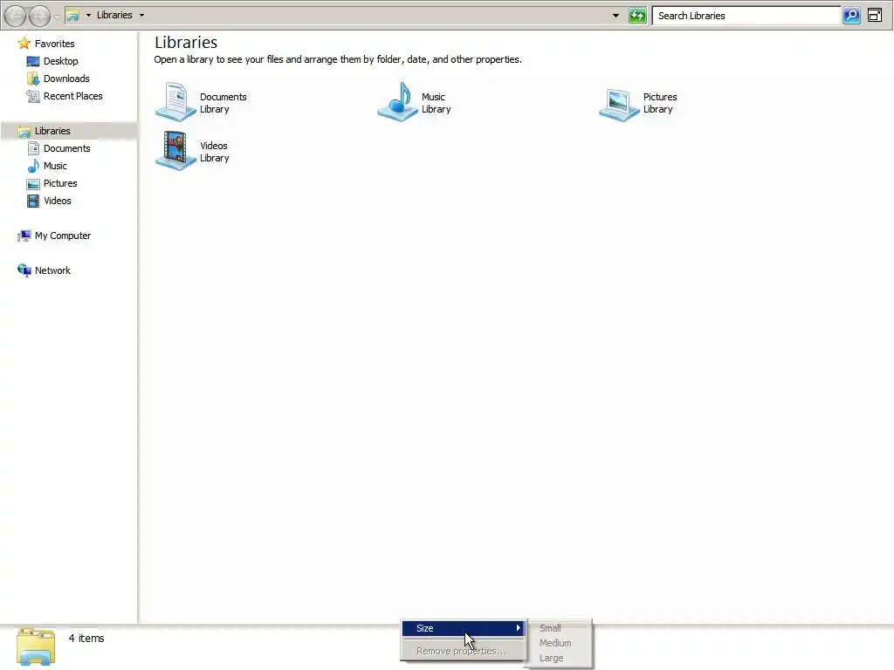Viewport: 894px width, 670px height.
Task: Select the Pictures Library label
Action: [660, 103]
